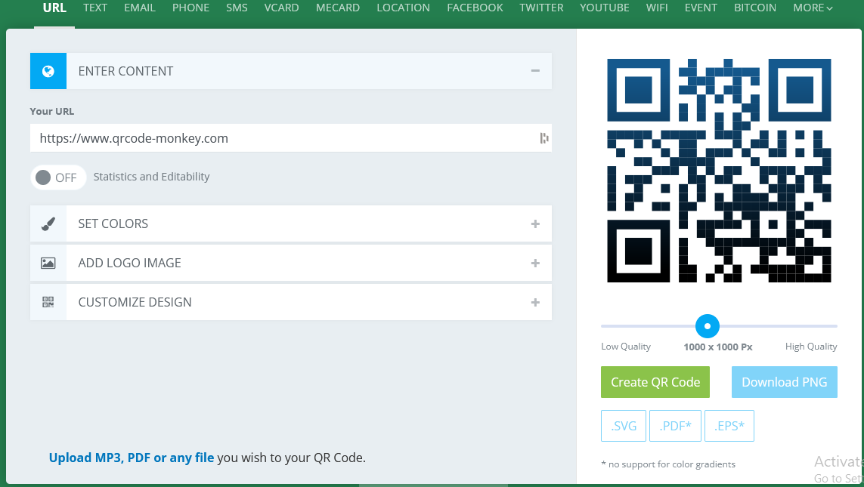Switch to the EVENT tab
This screenshot has height=487, width=864.
tap(701, 8)
